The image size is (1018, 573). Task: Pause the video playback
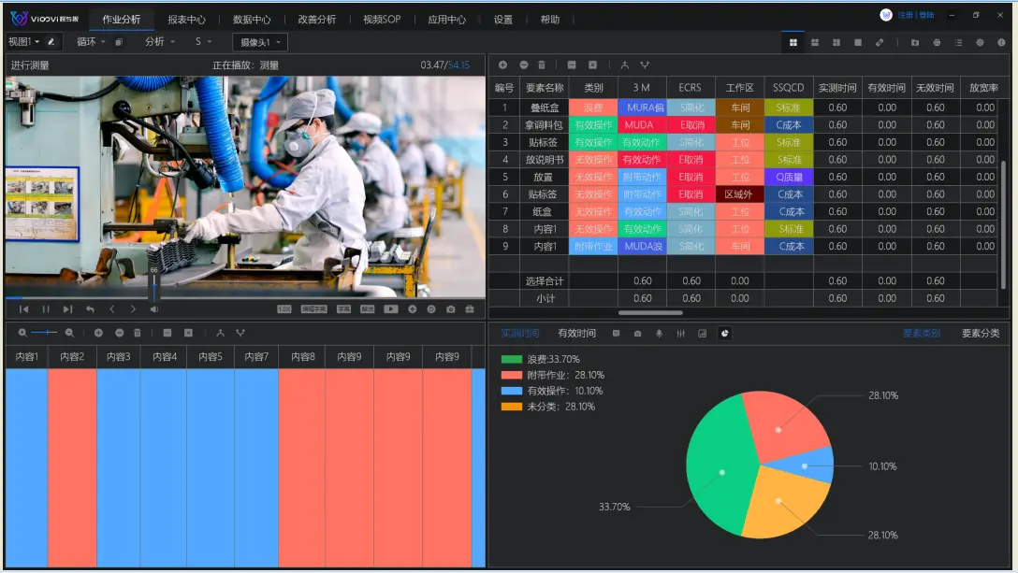click(x=46, y=309)
